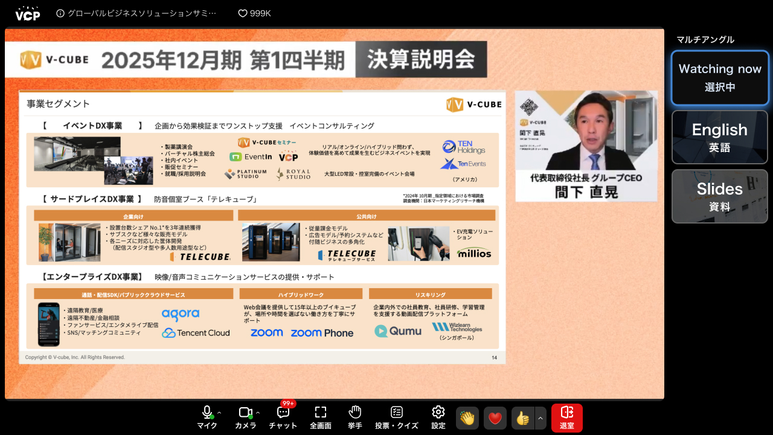The height and width of the screenshot is (435, 773).
Task: Click the millios logo on slide
Action: [x=474, y=253]
